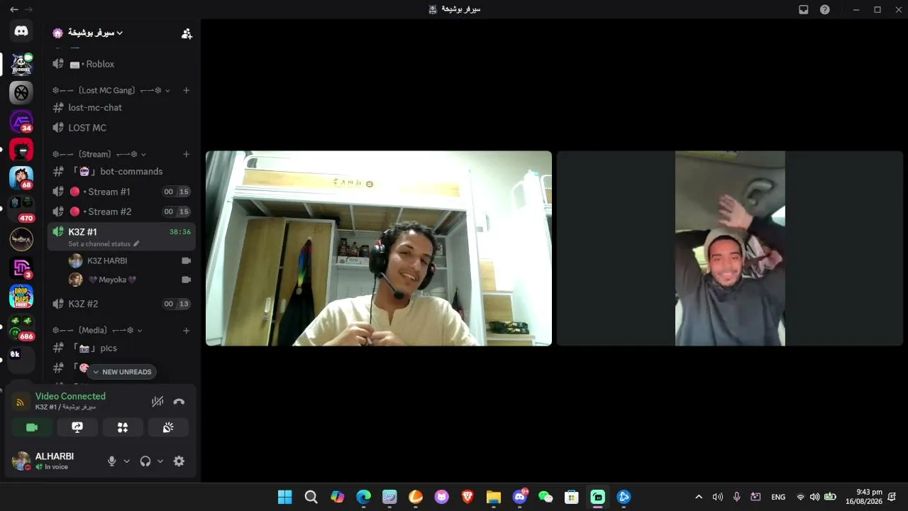Show hidden tray icons chevron

[x=699, y=497]
